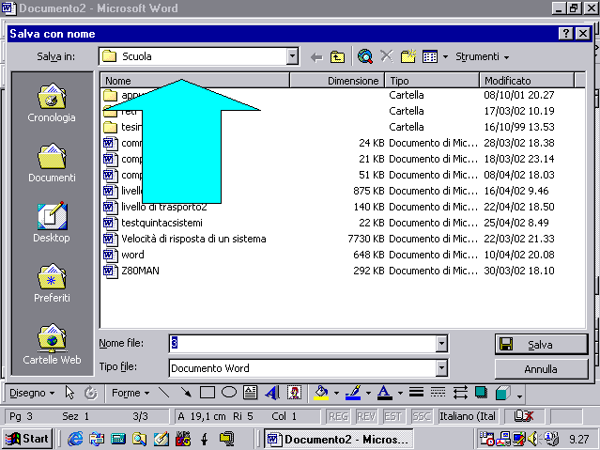Toggle EST in the status bar
Viewport: 600px width, 450px height.
pyautogui.click(x=393, y=416)
